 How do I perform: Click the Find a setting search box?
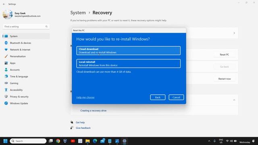[x=26, y=27]
